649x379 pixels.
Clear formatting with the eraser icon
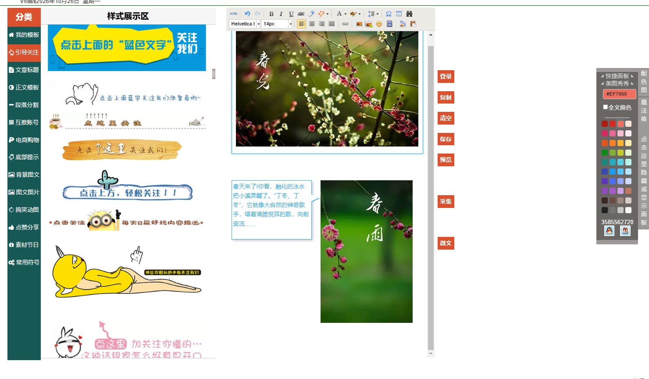click(311, 14)
